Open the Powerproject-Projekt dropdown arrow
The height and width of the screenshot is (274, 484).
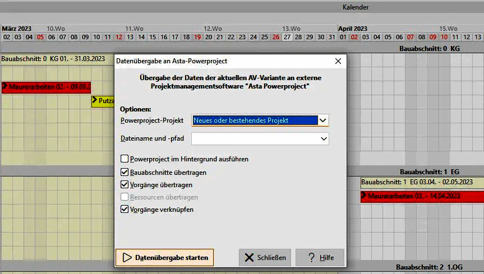[x=323, y=120]
